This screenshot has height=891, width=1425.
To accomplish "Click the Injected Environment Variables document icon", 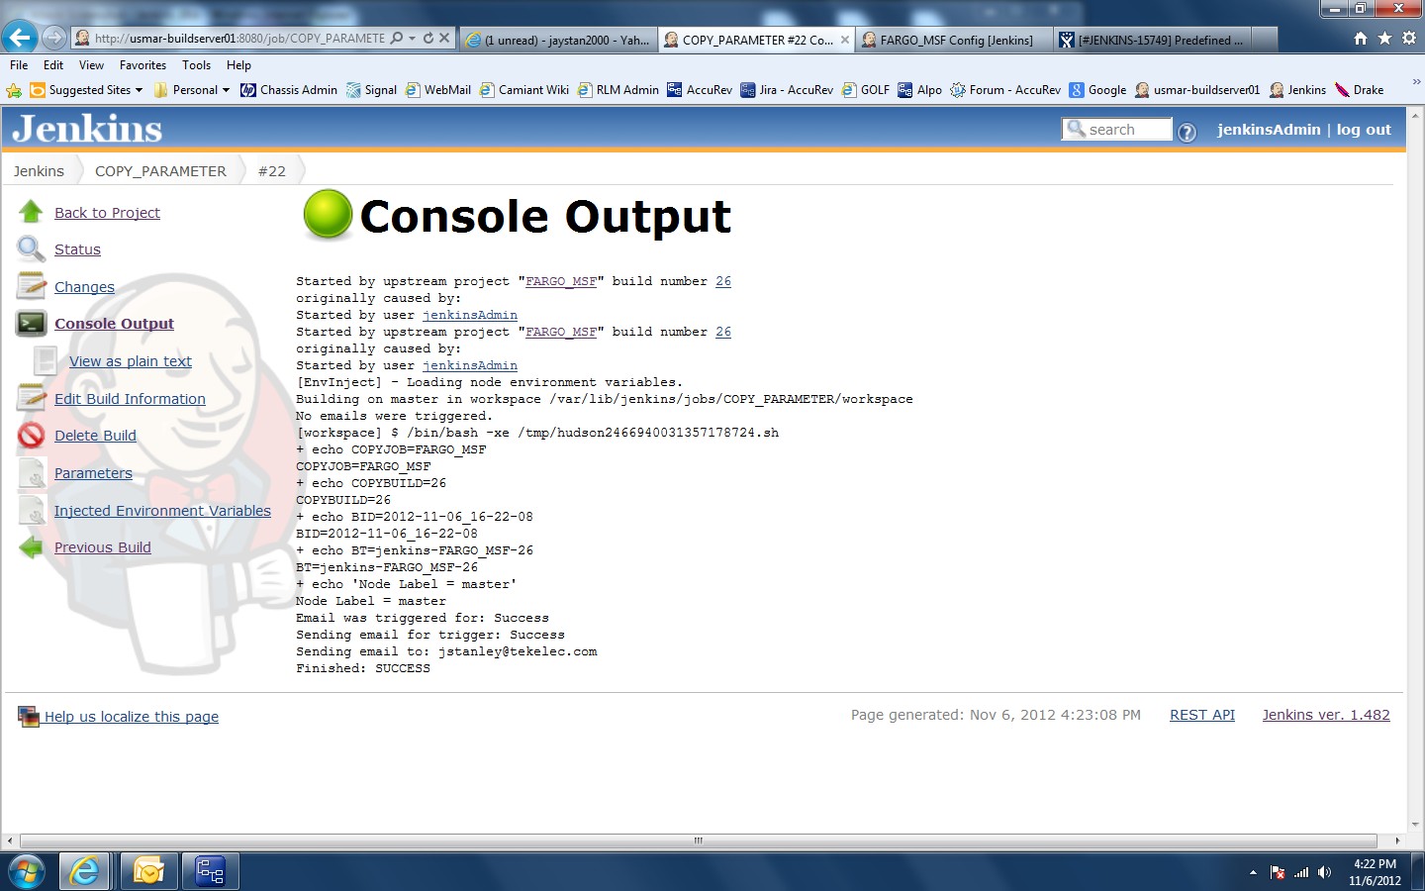I will point(33,511).
